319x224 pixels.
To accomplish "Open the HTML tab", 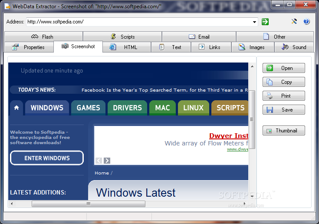I will pyautogui.click(x=127, y=47).
